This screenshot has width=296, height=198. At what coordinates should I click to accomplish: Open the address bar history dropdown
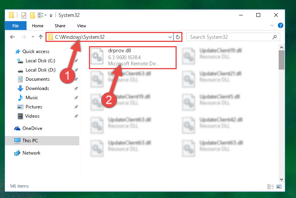[170, 37]
